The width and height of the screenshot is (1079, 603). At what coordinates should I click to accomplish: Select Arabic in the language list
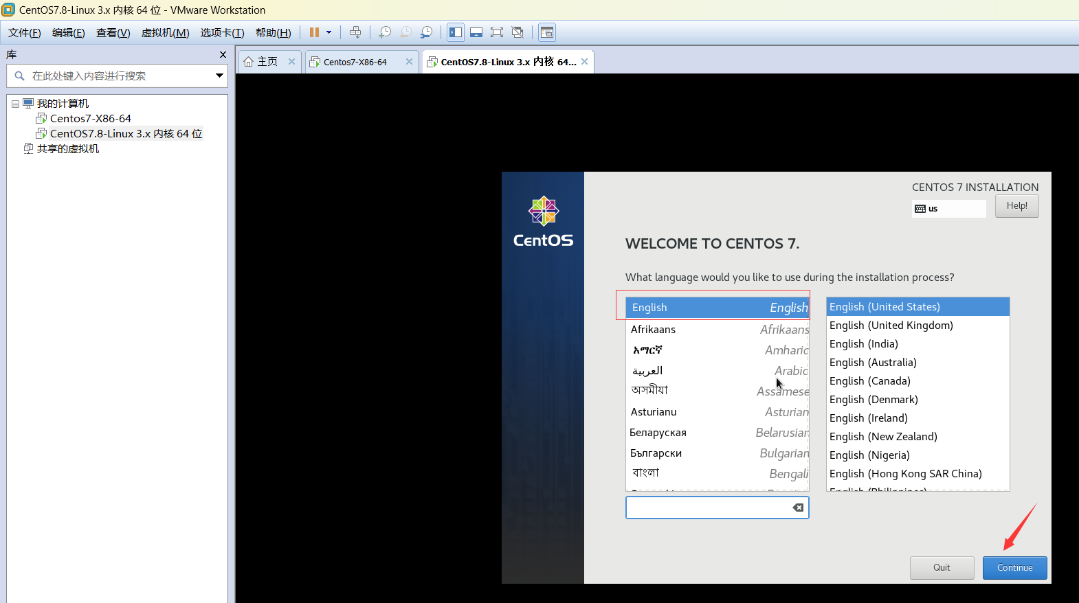(x=718, y=371)
